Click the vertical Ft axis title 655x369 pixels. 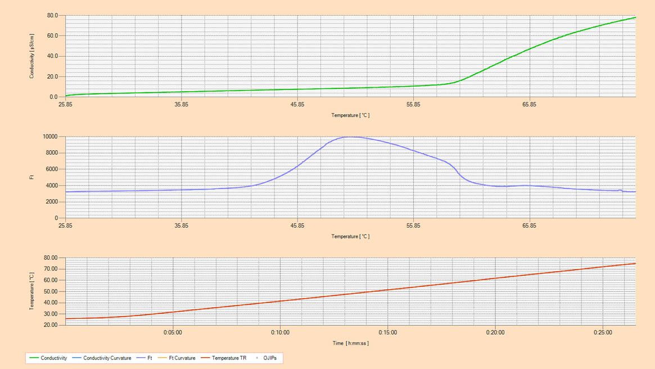pos(31,177)
